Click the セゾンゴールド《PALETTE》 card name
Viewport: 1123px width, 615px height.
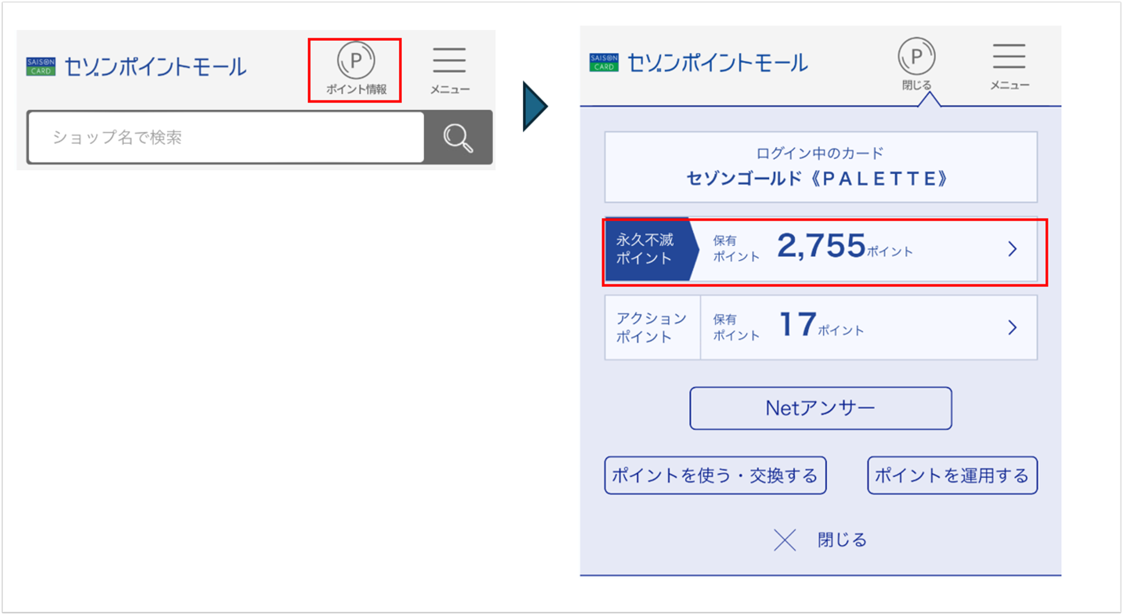pos(817,178)
